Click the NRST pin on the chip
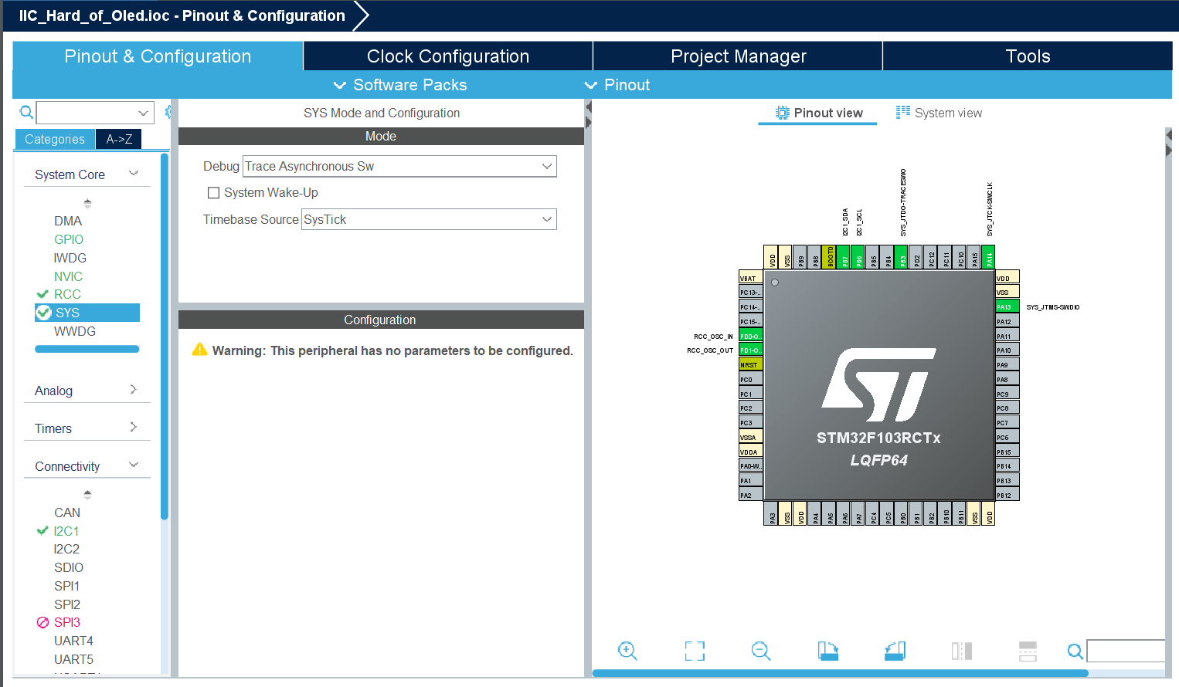1179x687 pixels. (x=751, y=364)
